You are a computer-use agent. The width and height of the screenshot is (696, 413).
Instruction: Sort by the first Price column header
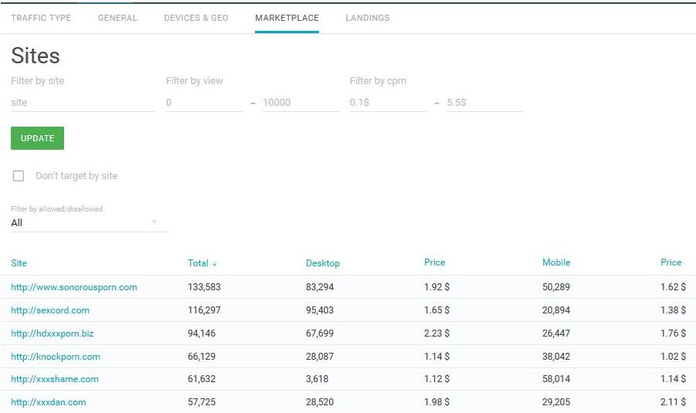click(x=435, y=262)
